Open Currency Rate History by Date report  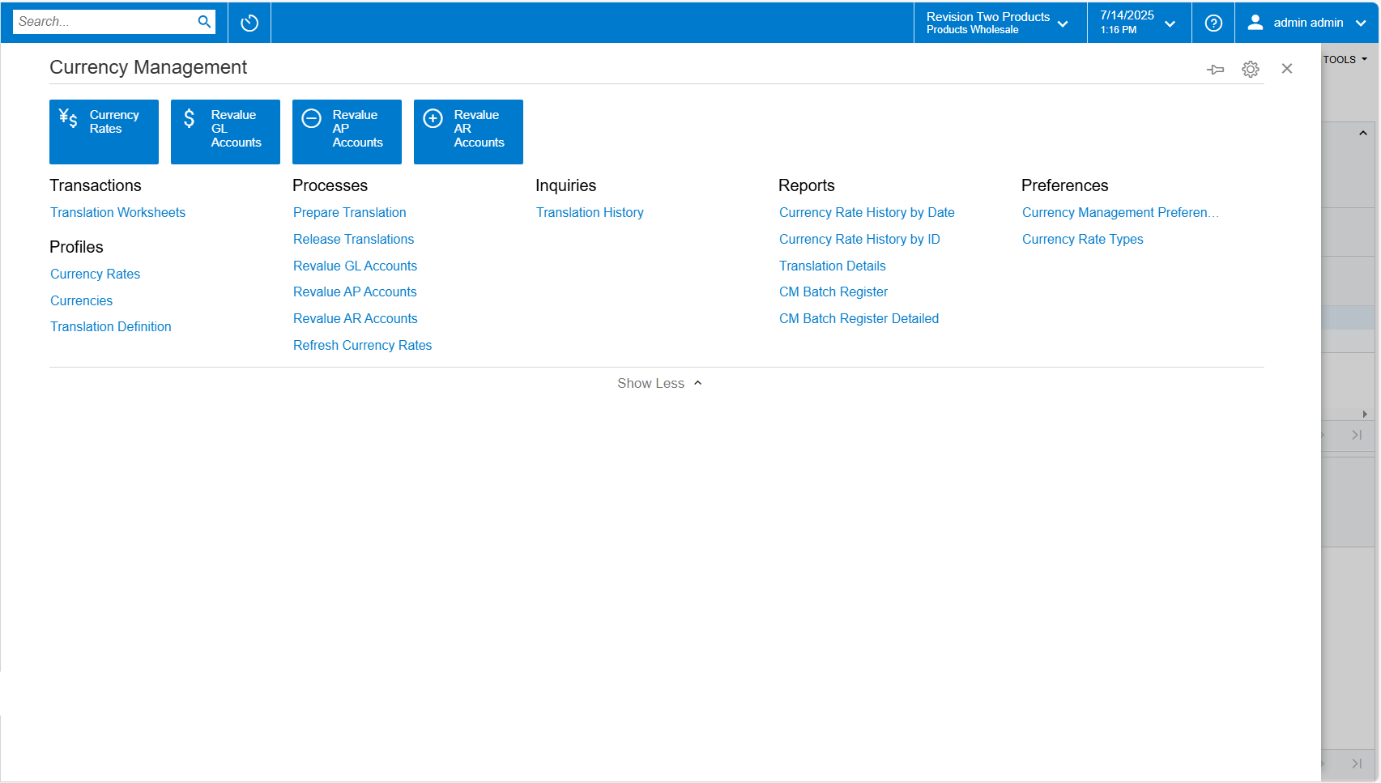pos(867,212)
